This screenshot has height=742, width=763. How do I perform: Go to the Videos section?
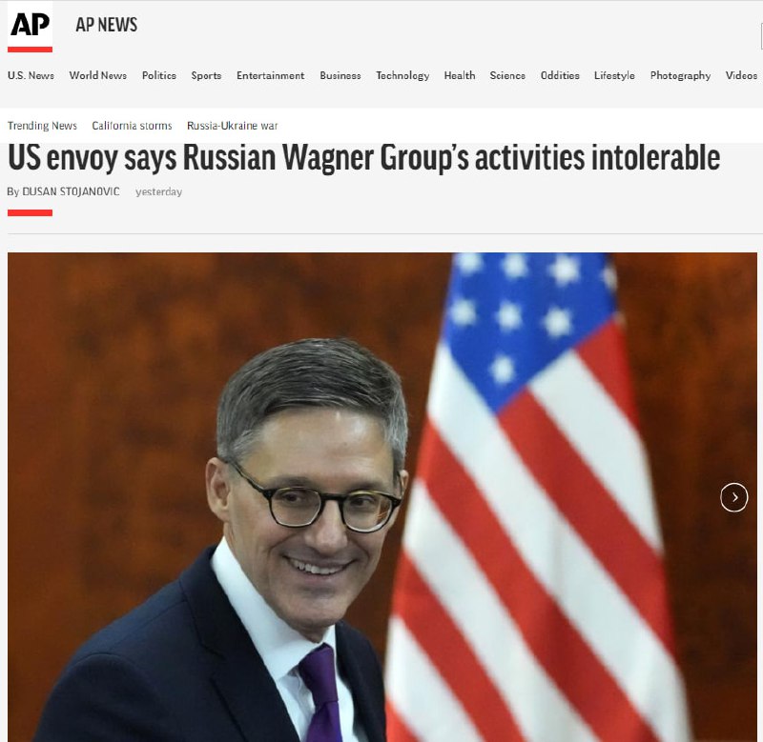(741, 75)
